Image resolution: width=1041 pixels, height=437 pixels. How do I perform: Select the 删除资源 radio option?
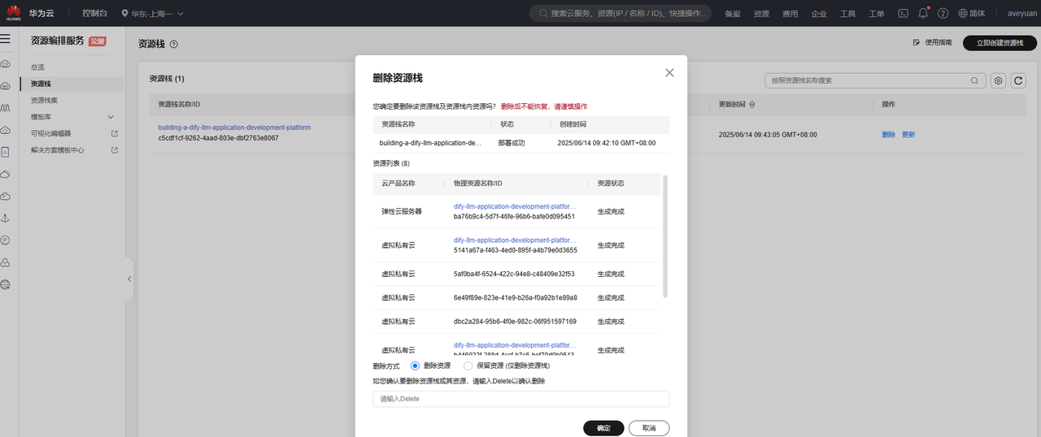point(416,366)
